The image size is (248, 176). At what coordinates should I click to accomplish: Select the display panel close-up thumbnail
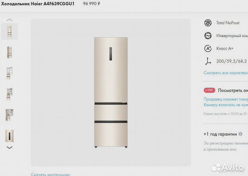pyautogui.click(x=10, y=136)
